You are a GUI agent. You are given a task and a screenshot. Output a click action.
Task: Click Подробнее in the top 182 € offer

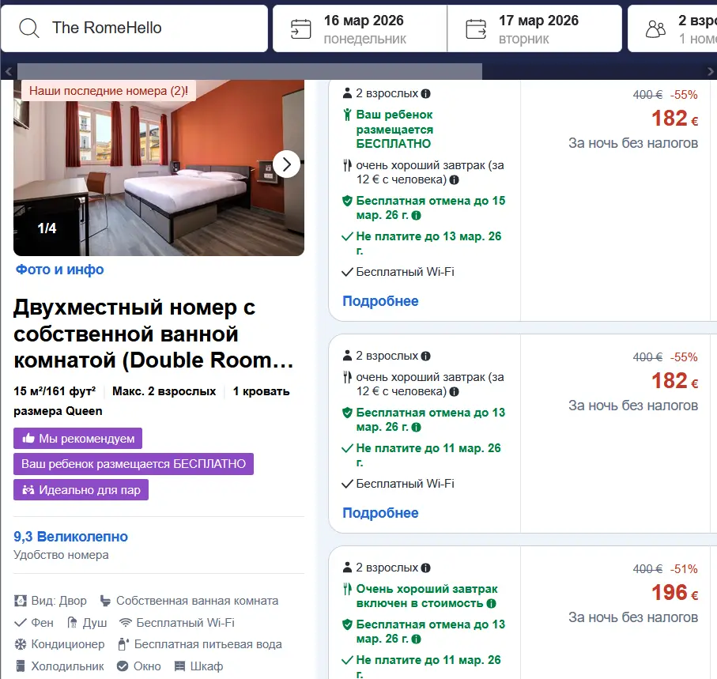(x=380, y=301)
